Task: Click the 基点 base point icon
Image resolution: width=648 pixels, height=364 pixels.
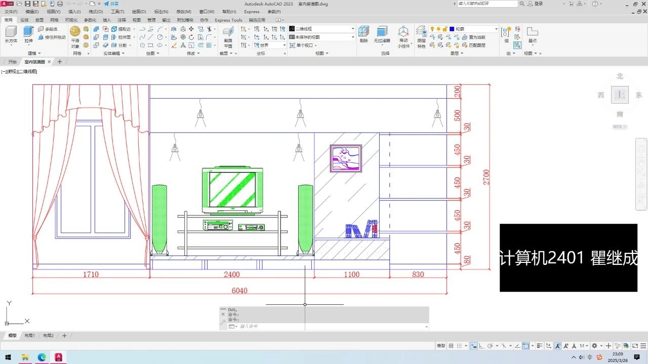Action: pos(532,34)
